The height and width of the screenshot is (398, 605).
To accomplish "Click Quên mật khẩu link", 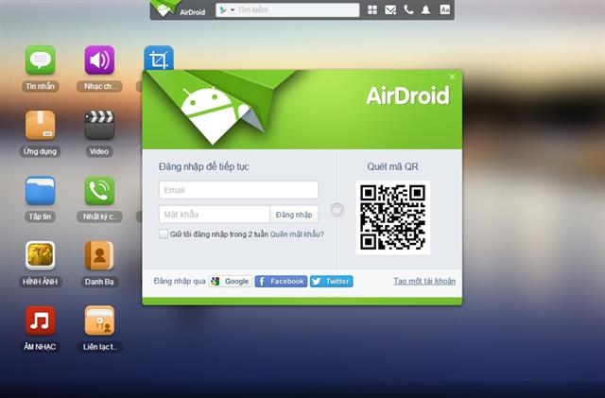I will coord(297,234).
